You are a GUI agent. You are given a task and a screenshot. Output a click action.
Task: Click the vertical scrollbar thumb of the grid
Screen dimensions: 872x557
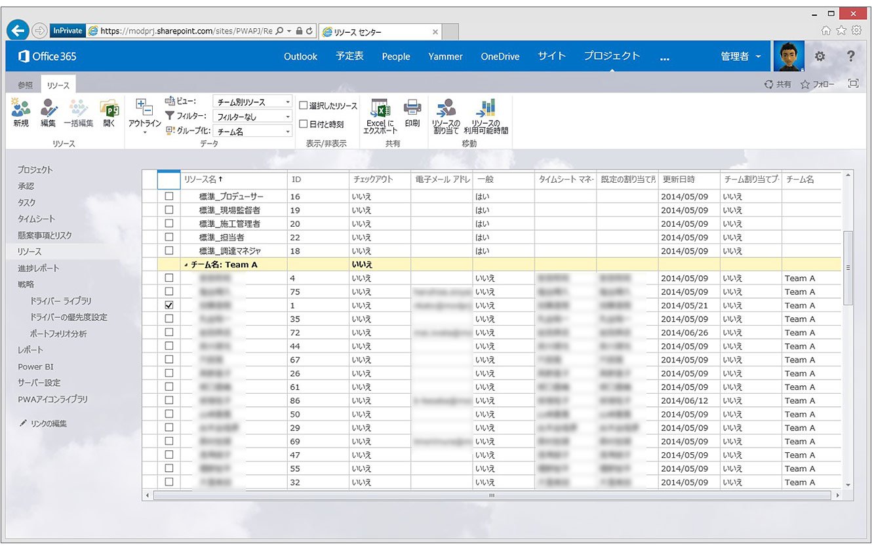click(848, 267)
